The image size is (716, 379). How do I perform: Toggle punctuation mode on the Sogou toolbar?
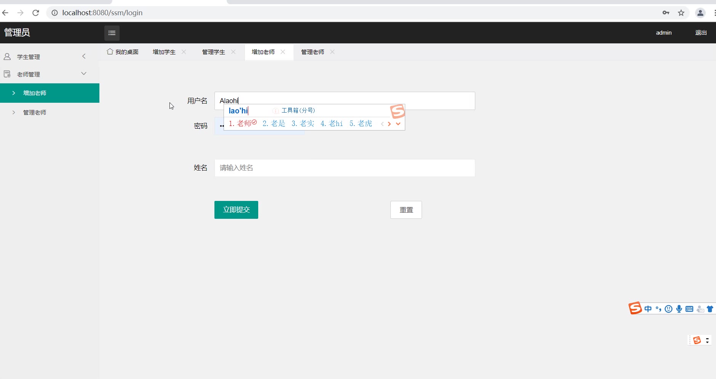point(658,309)
